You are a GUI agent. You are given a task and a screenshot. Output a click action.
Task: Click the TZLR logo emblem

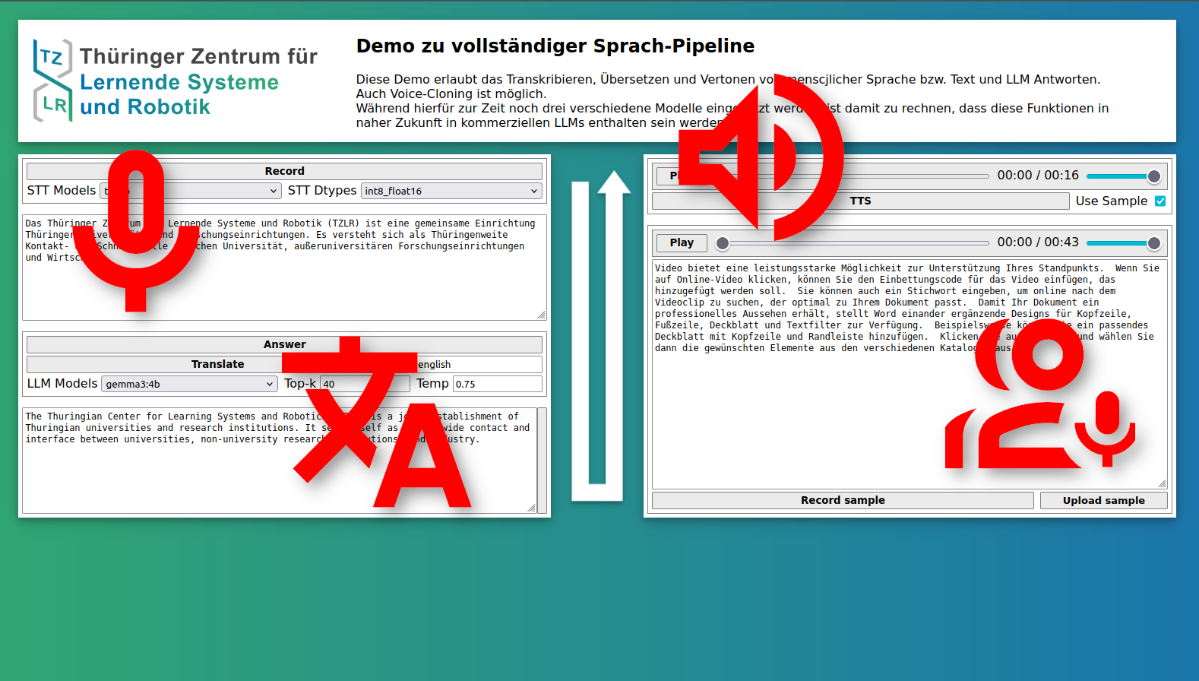[x=52, y=81]
